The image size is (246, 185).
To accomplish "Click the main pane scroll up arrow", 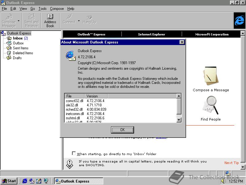I will [x=243, y=33].
